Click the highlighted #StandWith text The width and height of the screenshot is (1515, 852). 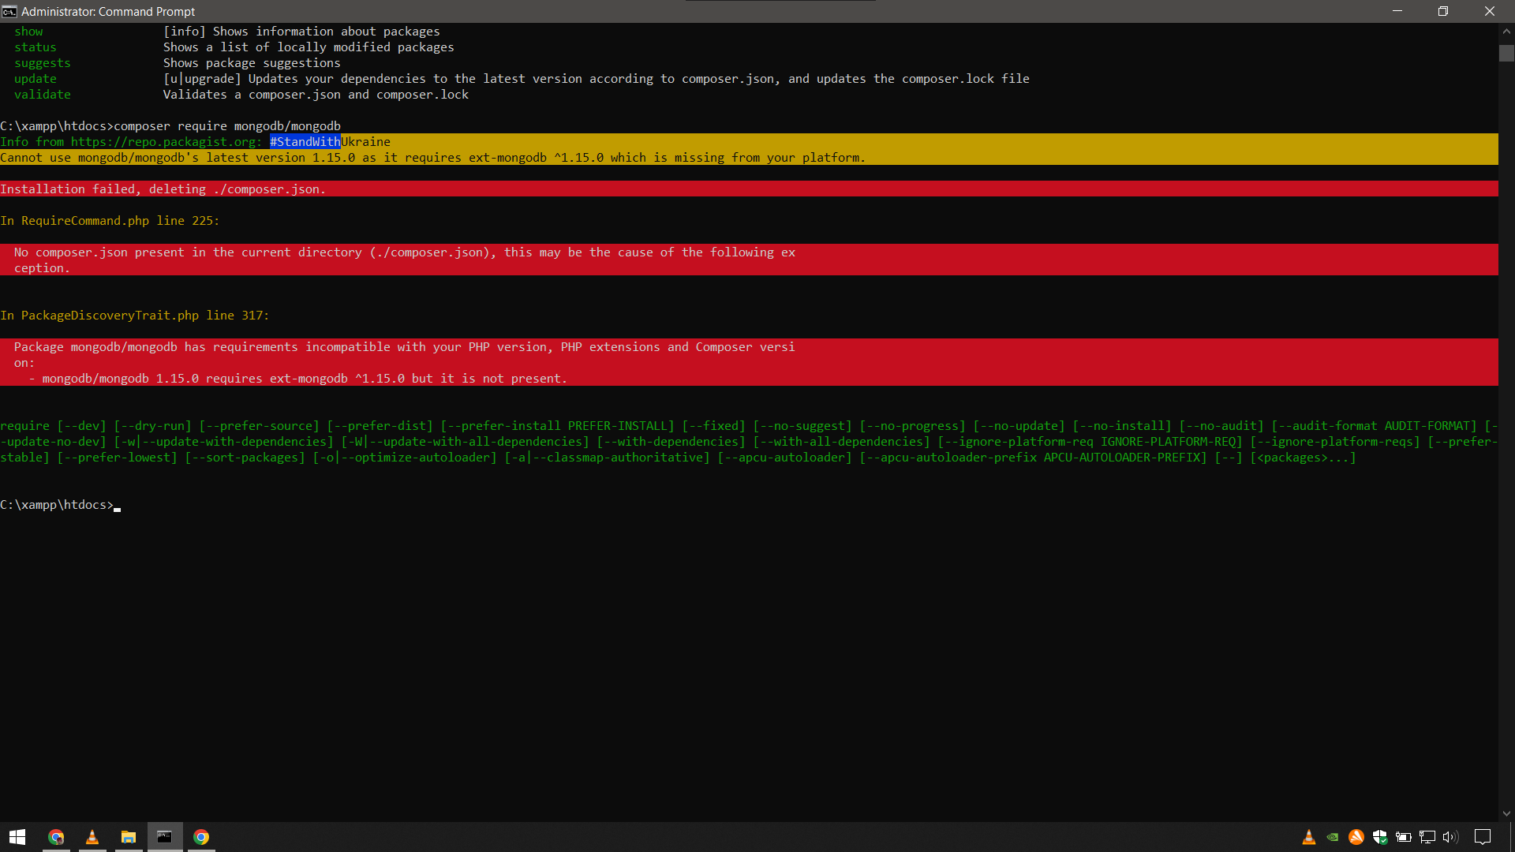(x=305, y=142)
